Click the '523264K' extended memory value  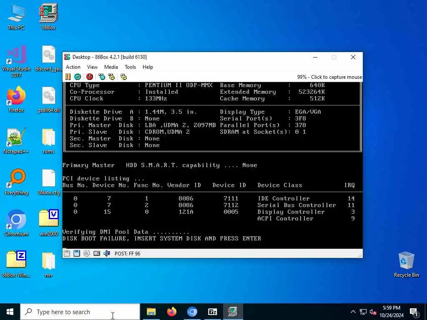coord(311,92)
